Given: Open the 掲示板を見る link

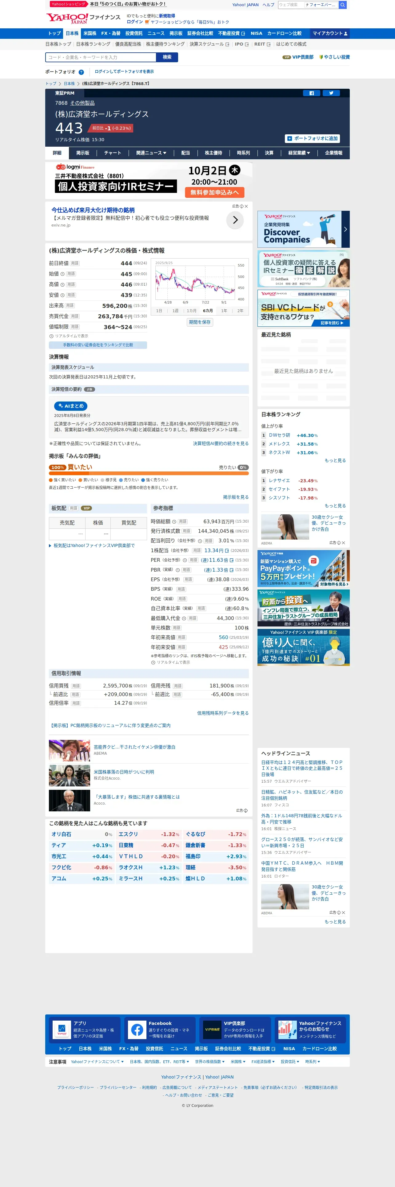Looking at the screenshot, I should 235,497.
